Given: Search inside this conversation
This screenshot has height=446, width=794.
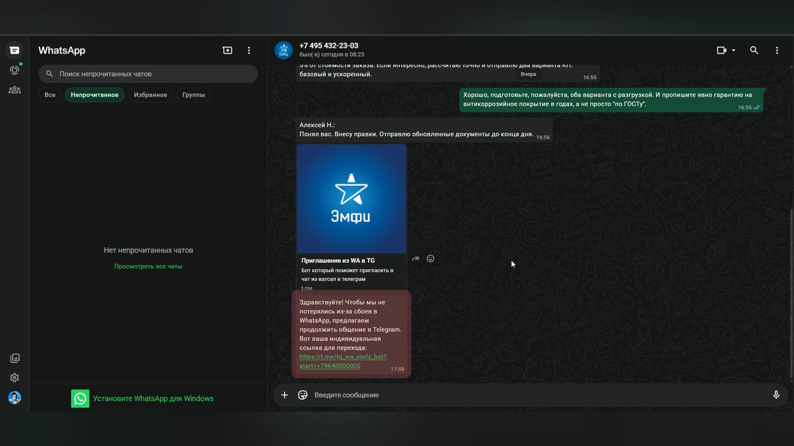Looking at the screenshot, I should tap(754, 50).
